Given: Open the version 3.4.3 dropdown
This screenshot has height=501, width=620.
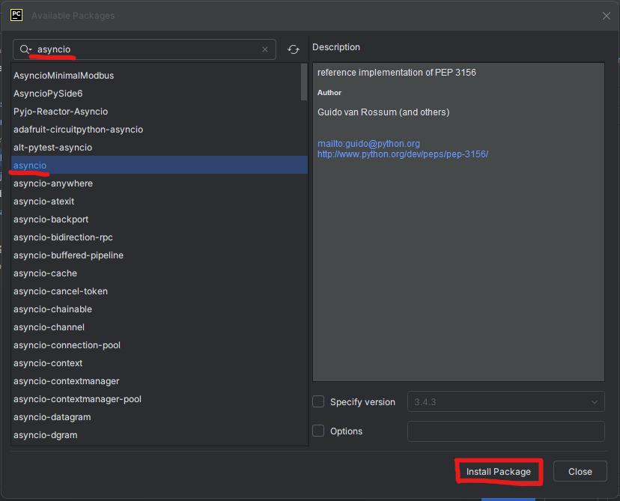Looking at the screenshot, I should pyautogui.click(x=505, y=402).
